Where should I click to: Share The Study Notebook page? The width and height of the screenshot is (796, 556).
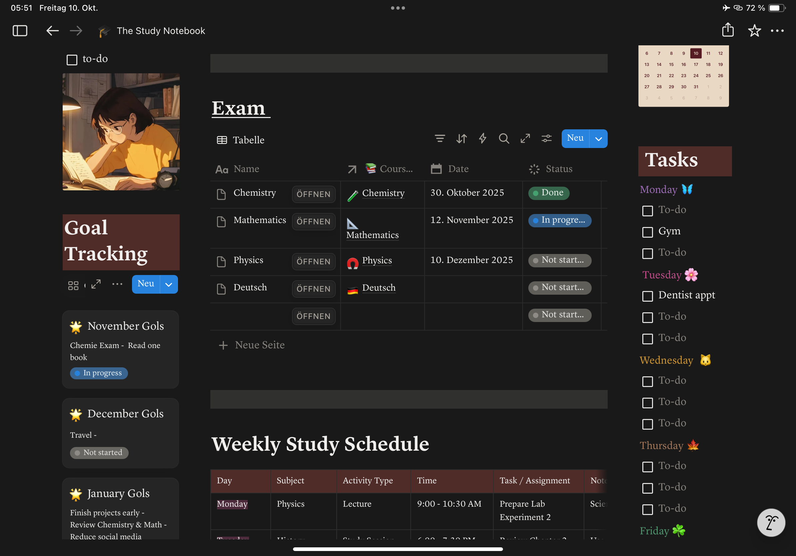(728, 31)
